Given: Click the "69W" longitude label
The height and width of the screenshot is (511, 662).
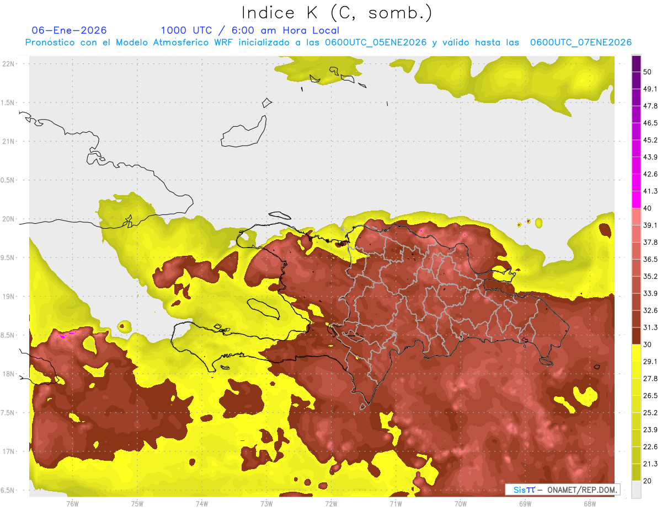Looking at the screenshot, I should [525, 504].
